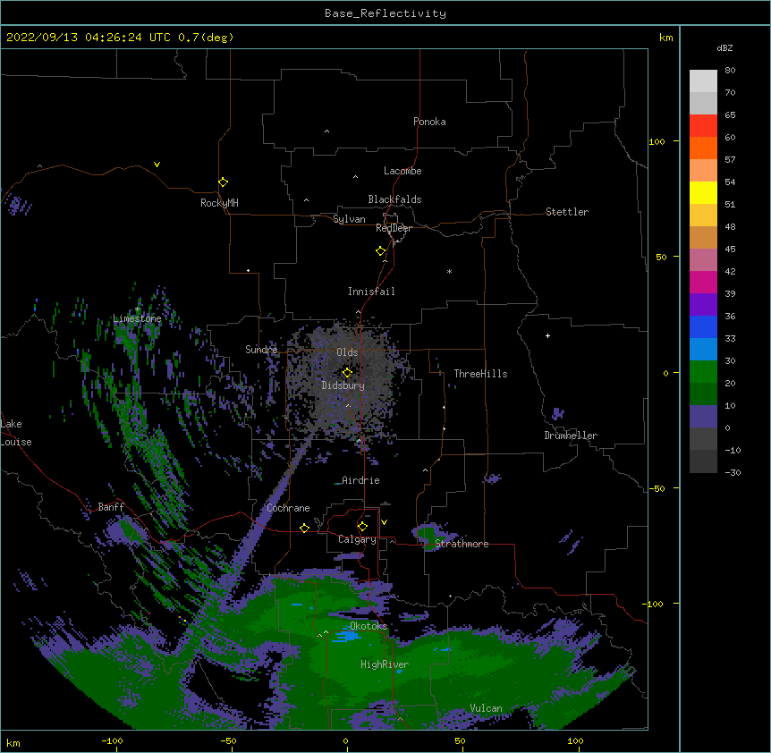Click the Okotoks label
The height and width of the screenshot is (753, 771).
coord(369,626)
